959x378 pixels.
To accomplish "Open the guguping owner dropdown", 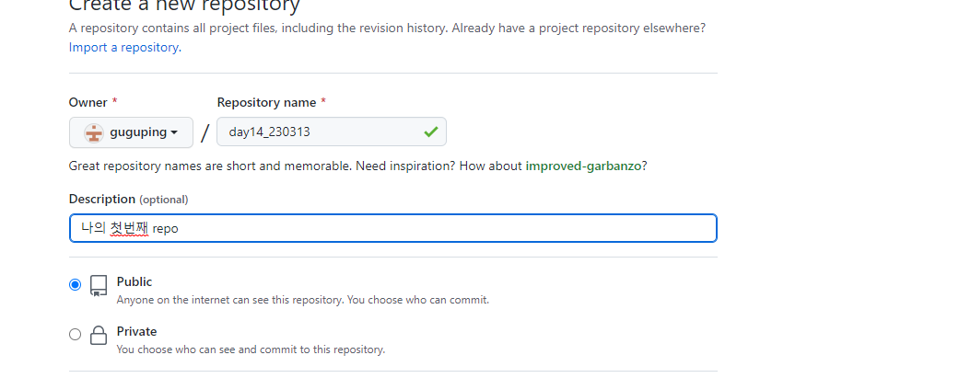I will click(x=131, y=132).
